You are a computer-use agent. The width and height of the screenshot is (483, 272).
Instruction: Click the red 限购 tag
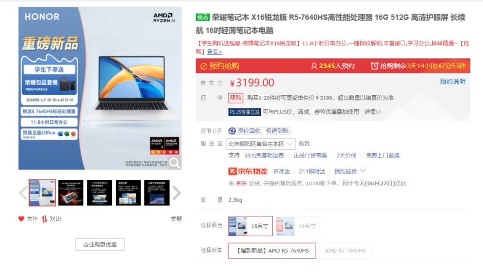click(236, 98)
